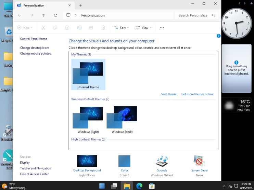This screenshot has width=254, height=190.
Task: Click the Copy icon in toolbar
Action: pos(55,28)
